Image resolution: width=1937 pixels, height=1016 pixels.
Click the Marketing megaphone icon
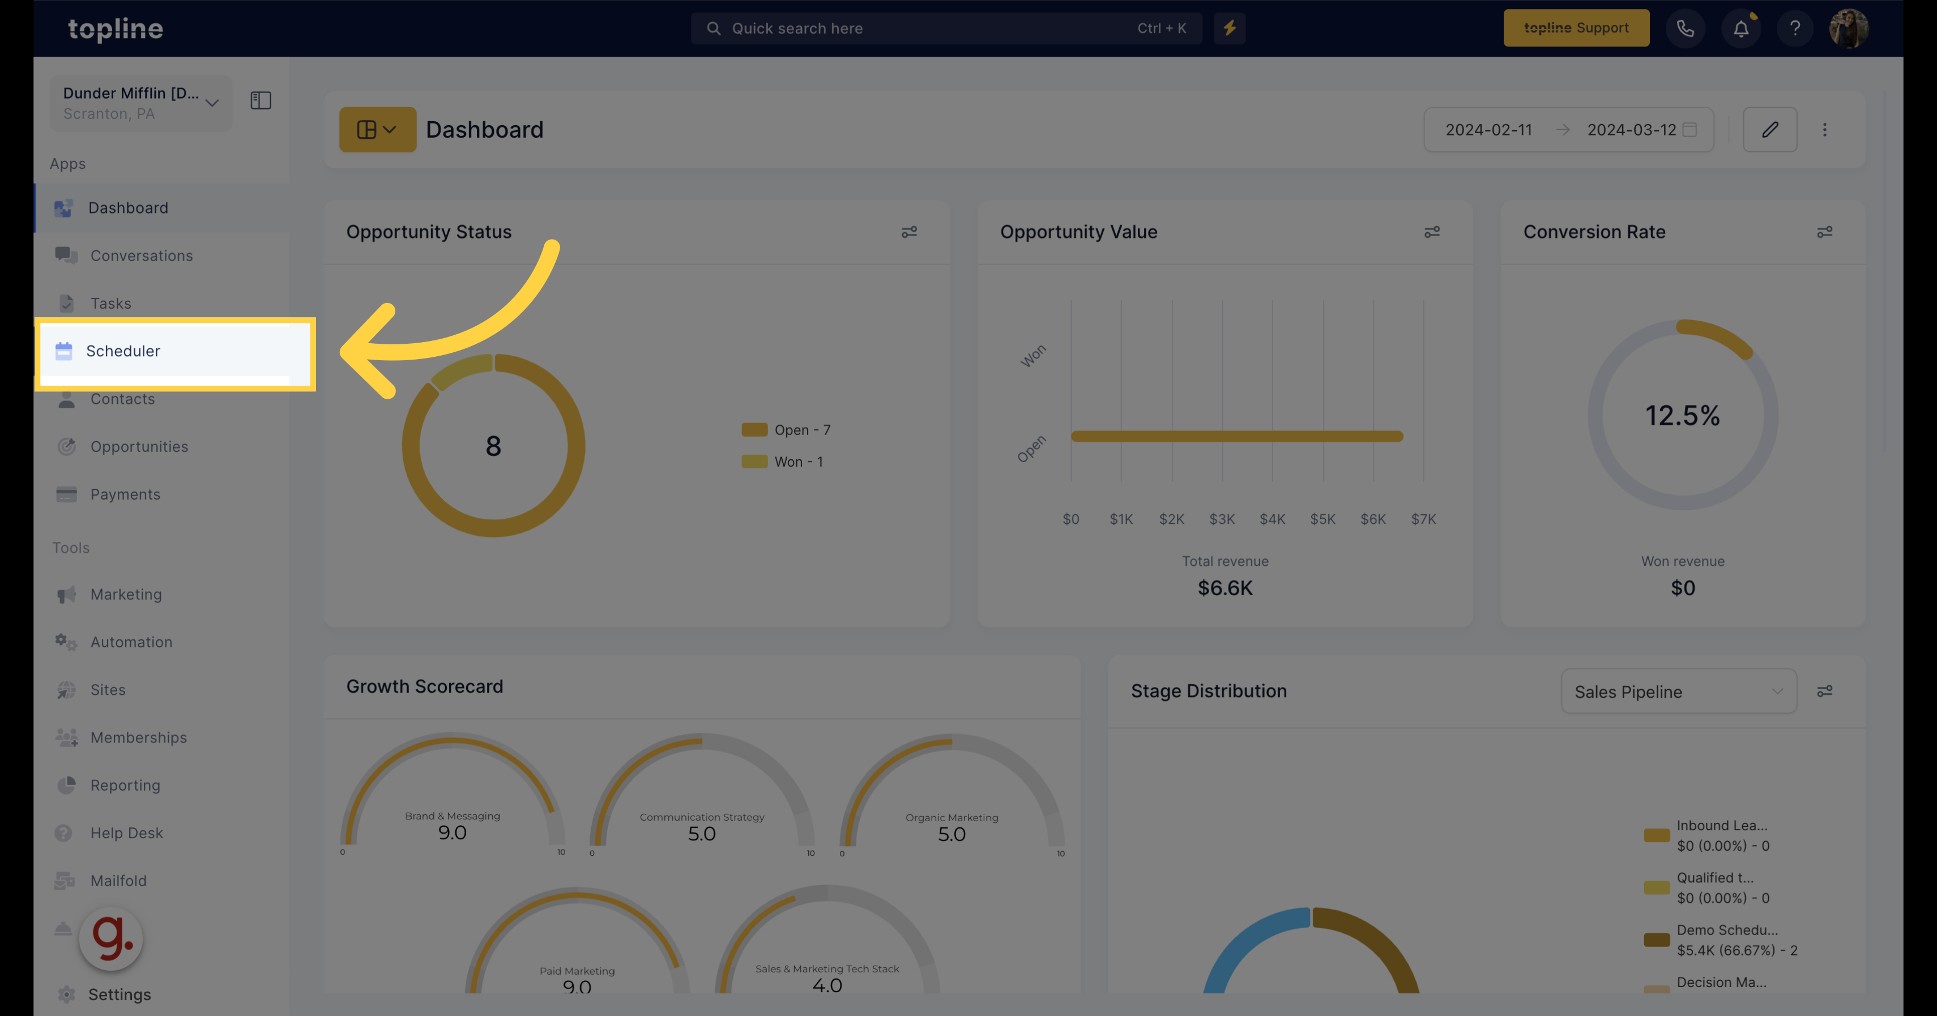pyautogui.click(x=66, y=594)
